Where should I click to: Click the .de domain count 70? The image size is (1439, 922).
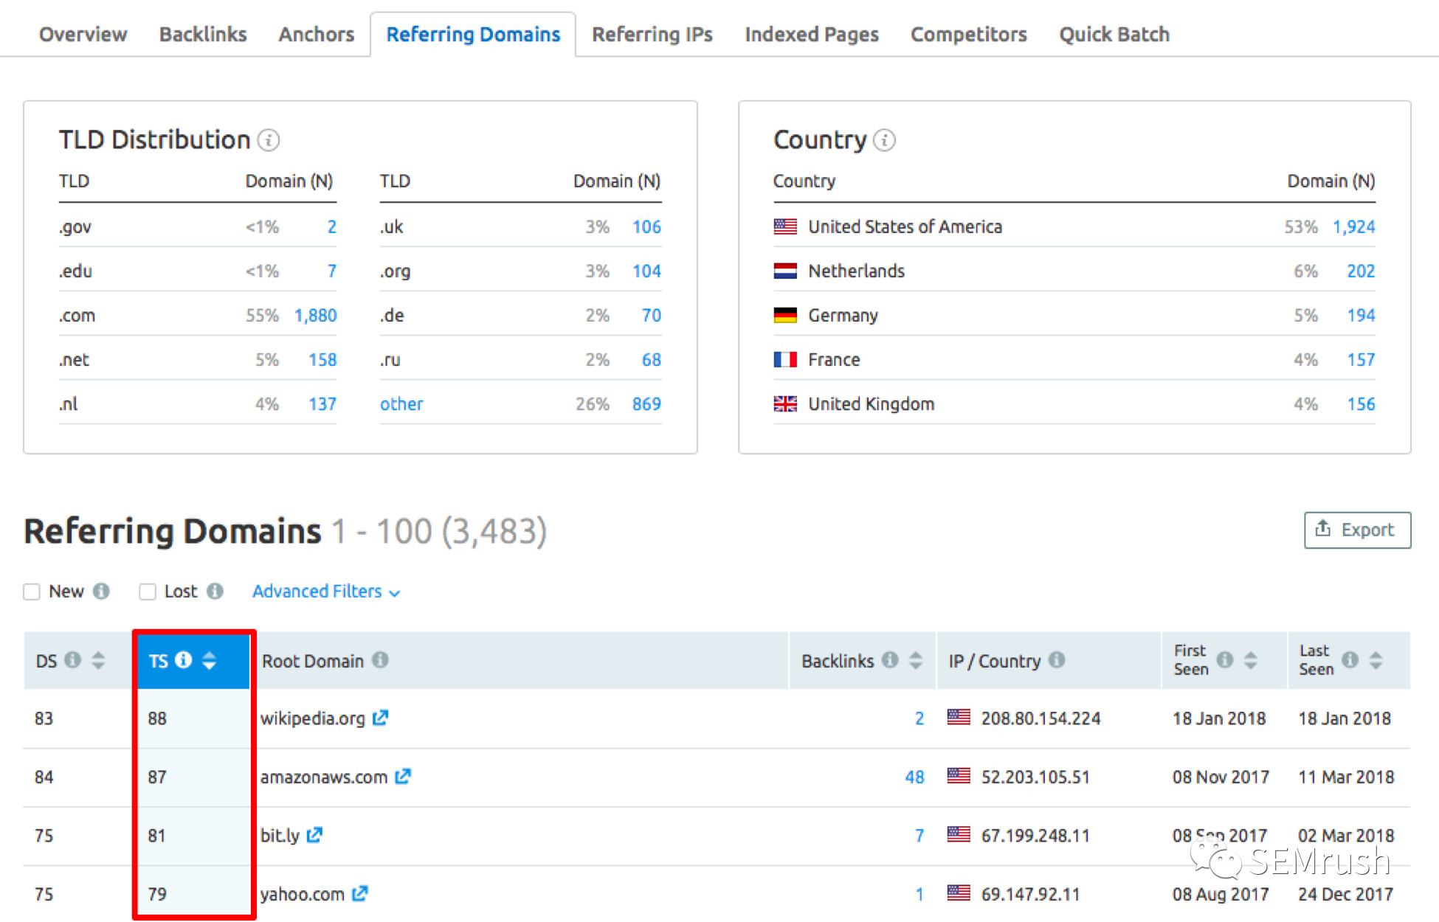pos(652,315)
